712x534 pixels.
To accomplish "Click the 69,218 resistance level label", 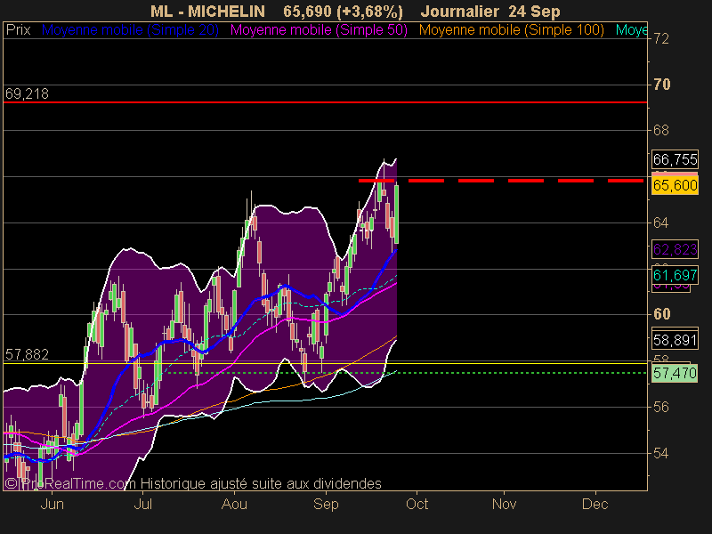I will (27, 94).
